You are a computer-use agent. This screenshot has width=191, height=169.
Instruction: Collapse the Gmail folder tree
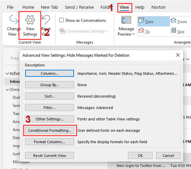7,90
